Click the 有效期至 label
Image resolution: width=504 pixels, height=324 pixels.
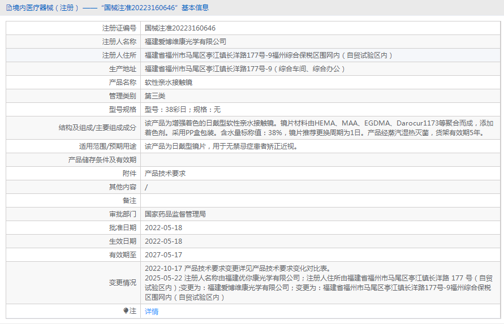(123, 254)
